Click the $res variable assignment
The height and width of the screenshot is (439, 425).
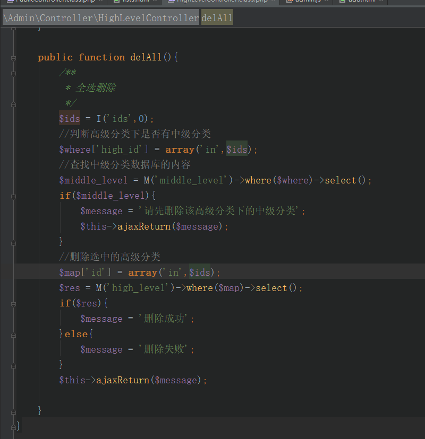coord(70,288)
